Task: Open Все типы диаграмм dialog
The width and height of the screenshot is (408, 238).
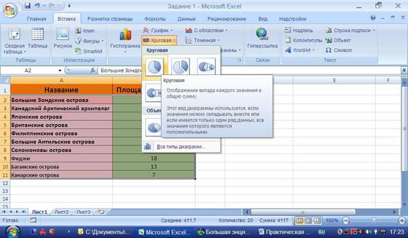Action: pyautogui.click(x=181, y=147)
